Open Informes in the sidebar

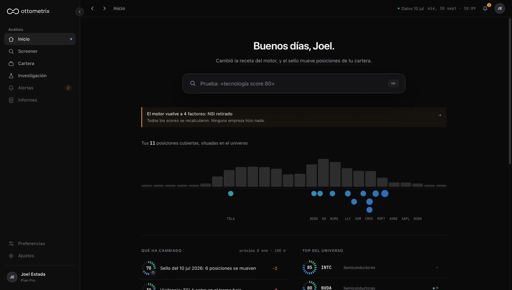pos(40,100)
